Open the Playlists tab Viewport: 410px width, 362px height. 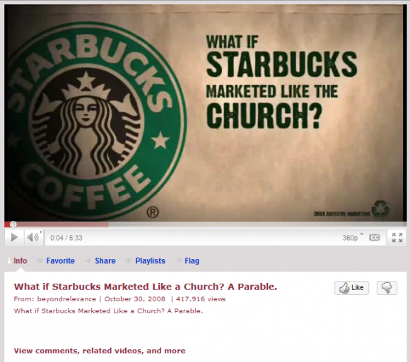[150, 260]
